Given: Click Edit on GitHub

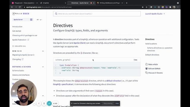Looking at the screenshot, I should pyautogui.click(x=154, y=69).
